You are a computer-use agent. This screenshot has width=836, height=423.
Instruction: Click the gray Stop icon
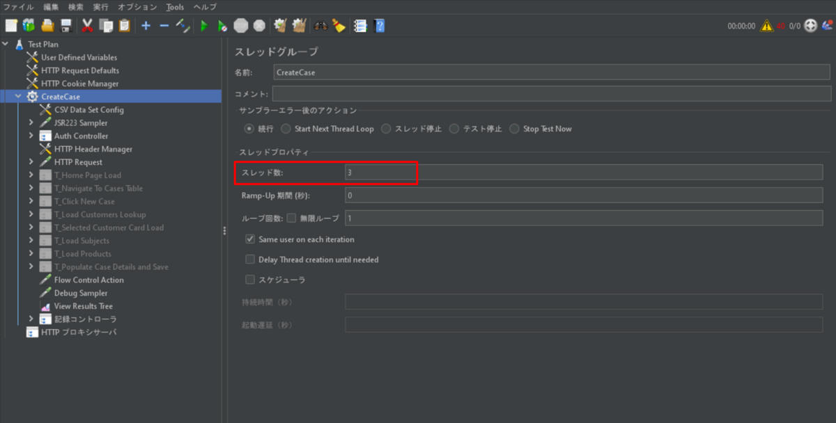pyautogui.click(x=241, y=26)
